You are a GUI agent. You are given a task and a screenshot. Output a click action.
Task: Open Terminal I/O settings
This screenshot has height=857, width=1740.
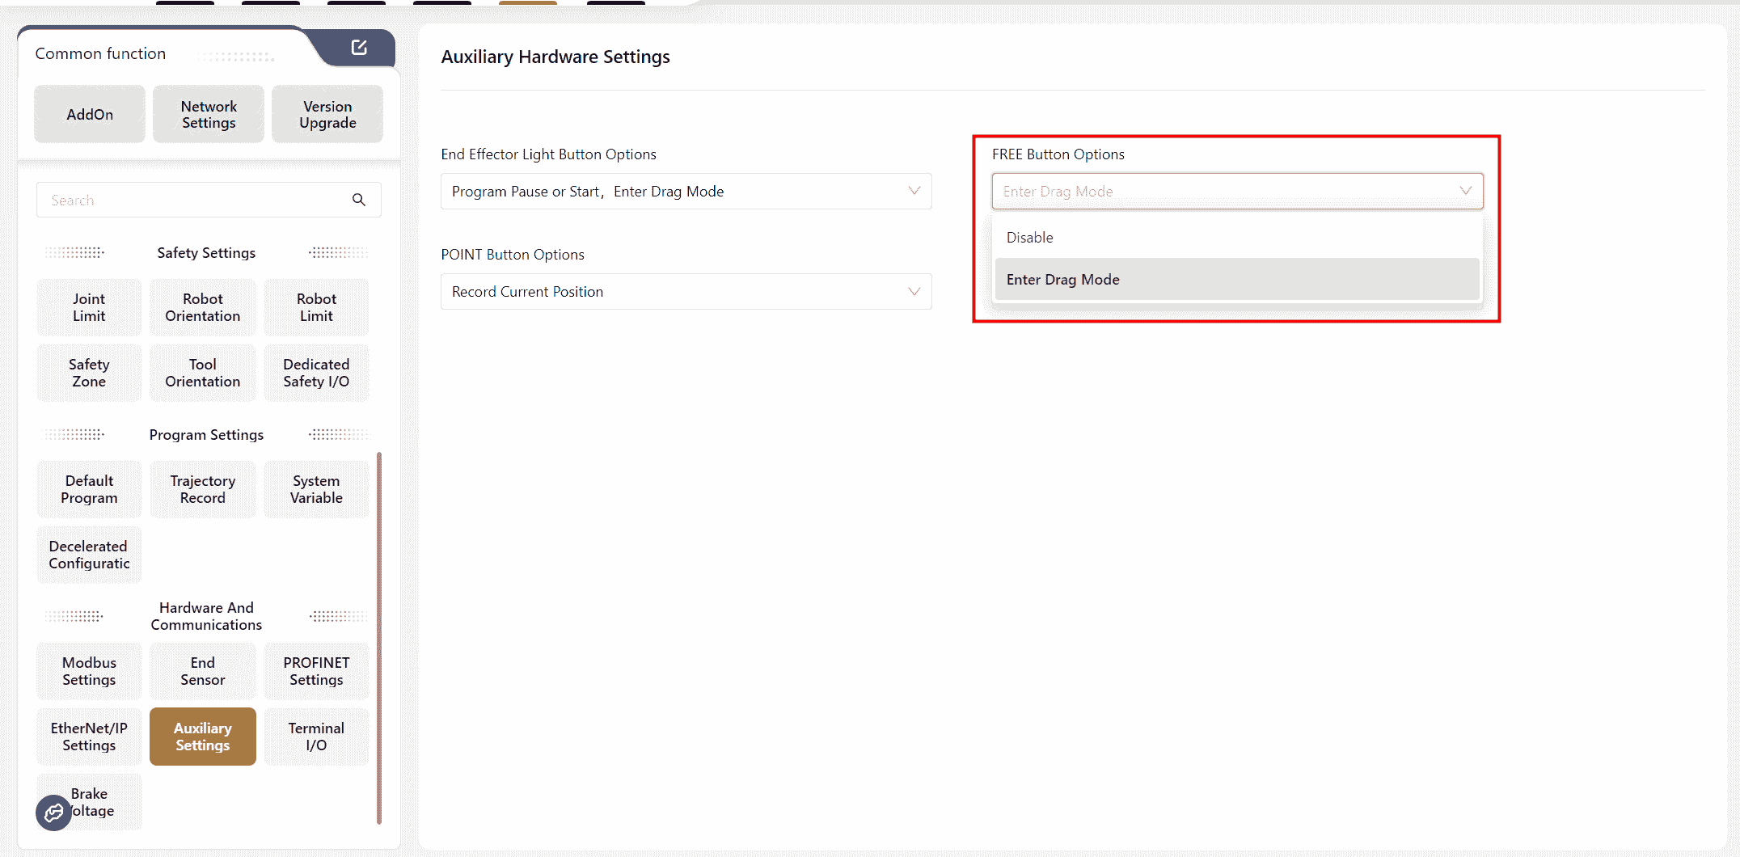tap(316, 737)
